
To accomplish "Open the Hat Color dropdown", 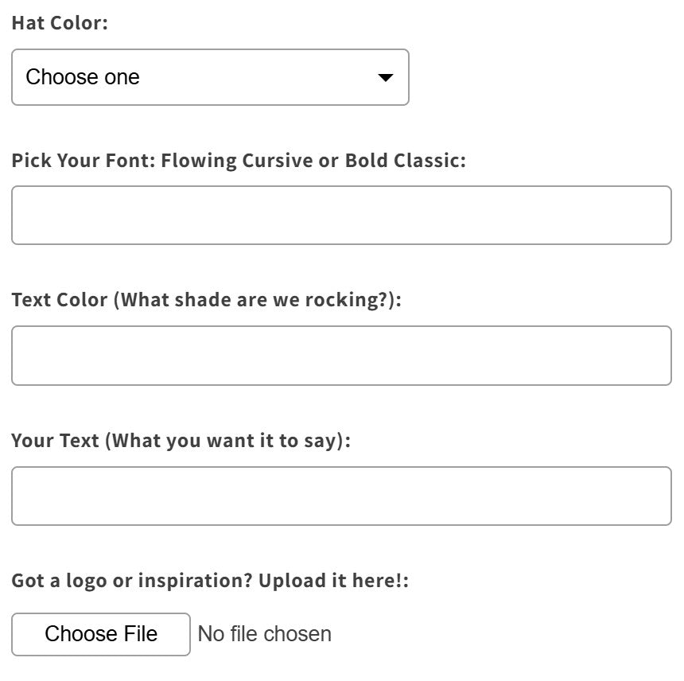I will point(210,77).
